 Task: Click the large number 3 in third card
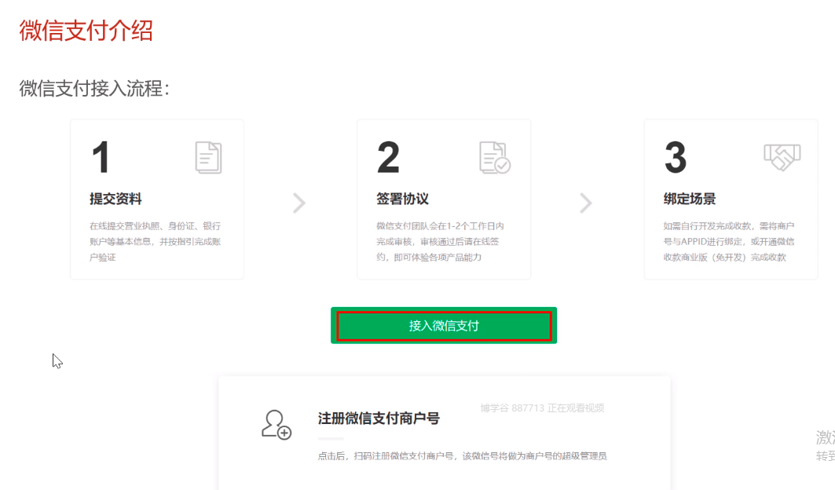(676, 157)
